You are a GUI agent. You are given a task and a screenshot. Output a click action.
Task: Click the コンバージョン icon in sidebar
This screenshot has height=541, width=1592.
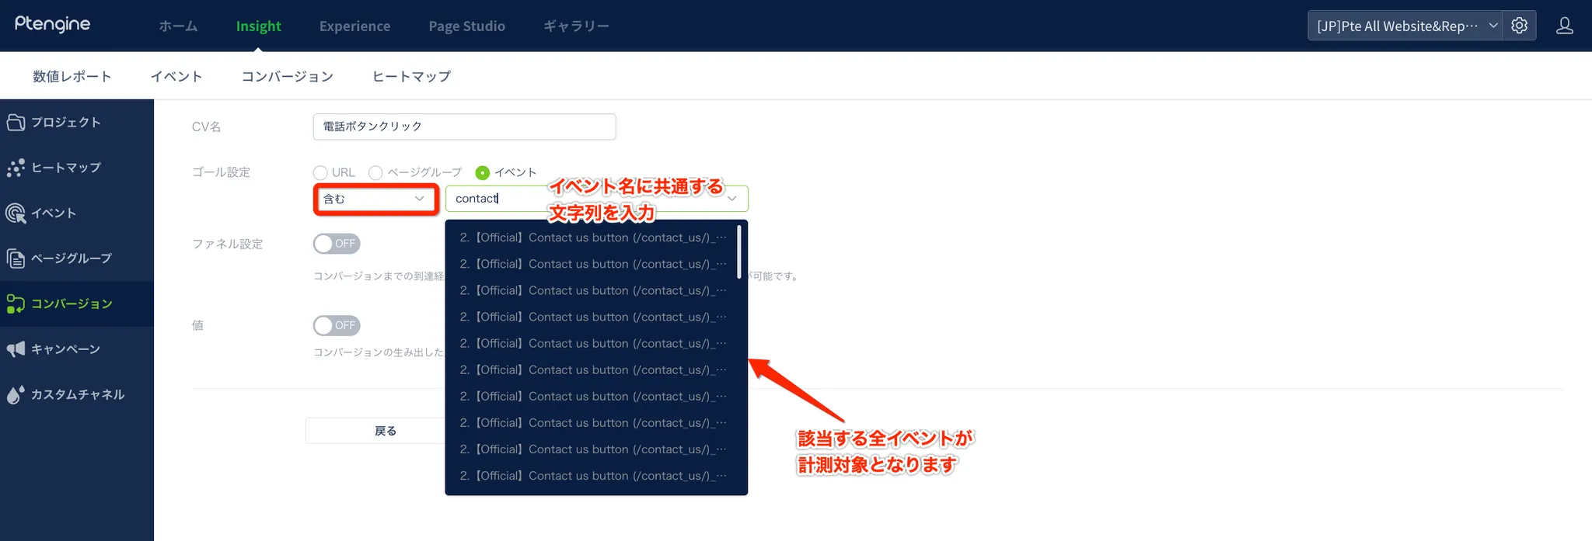[16, 303]
